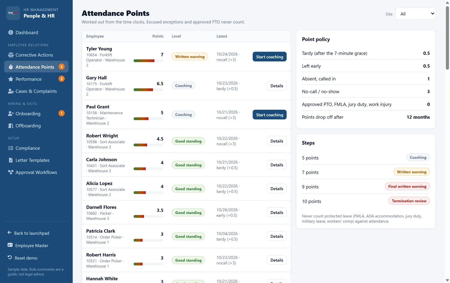Open Letter Templates in the sidebar
The height and width of the screenshot is (283, 450).
36,160
